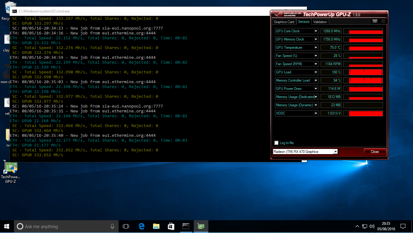Show hidden system tray icons
Screen dimensions: 413x233
pos(357,226)
